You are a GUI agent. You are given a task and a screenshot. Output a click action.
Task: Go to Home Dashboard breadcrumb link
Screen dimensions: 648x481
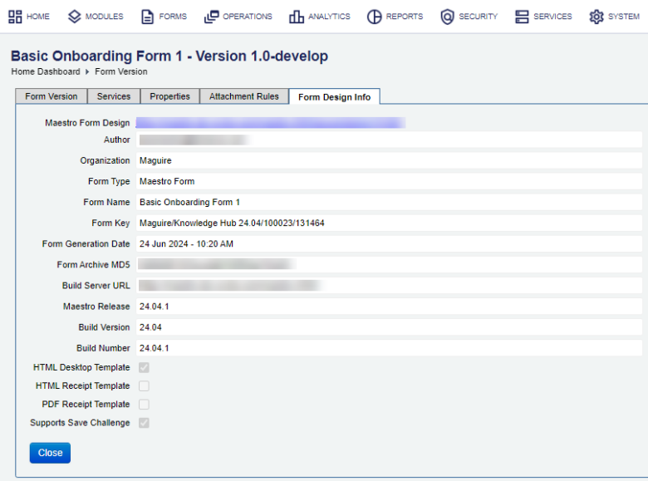click(46, 71)
